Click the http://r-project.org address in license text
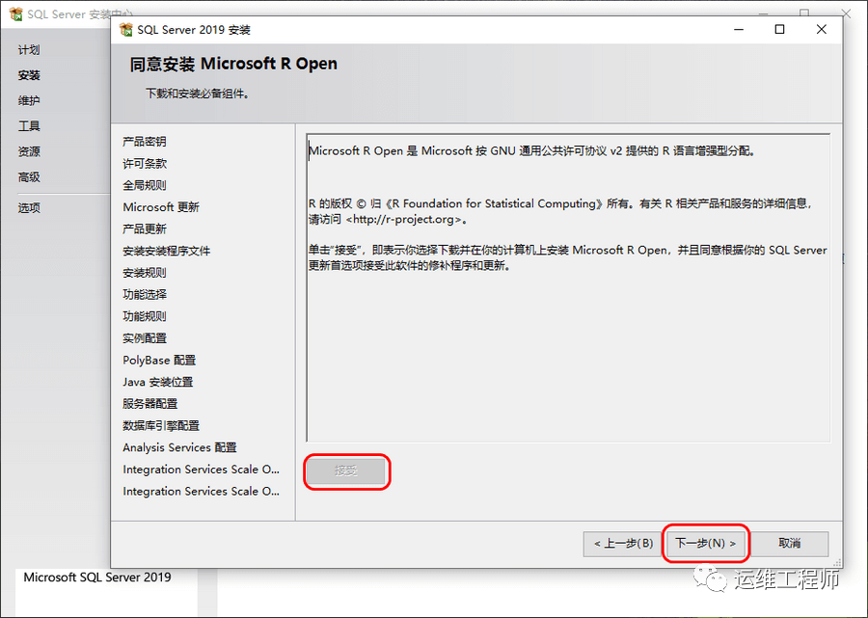 tap(403, 219)
